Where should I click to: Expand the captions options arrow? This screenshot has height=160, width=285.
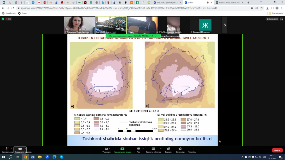pyautogui.click(x=160, y=148)
